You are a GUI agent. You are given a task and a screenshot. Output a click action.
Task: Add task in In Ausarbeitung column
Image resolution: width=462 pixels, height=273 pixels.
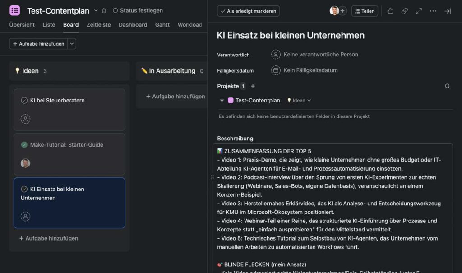tap(176, 97)
